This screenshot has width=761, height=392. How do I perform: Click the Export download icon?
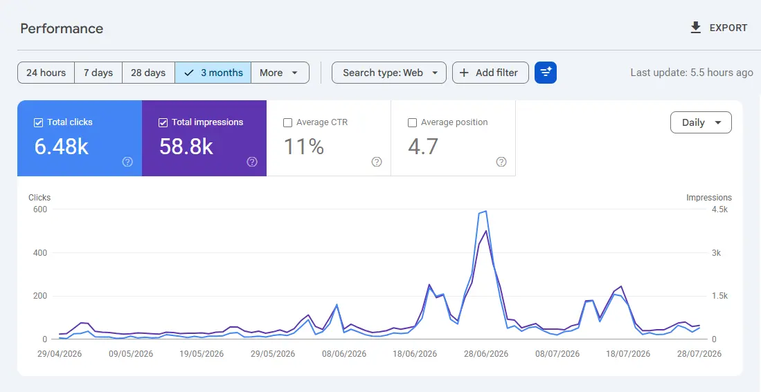point(695,28)
